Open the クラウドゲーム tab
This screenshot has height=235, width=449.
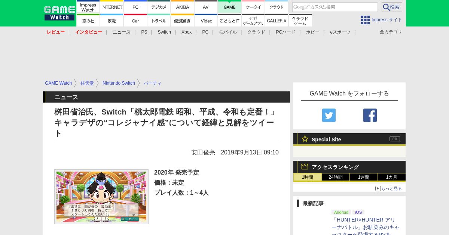pyautogui.click(x=300, y=21)
